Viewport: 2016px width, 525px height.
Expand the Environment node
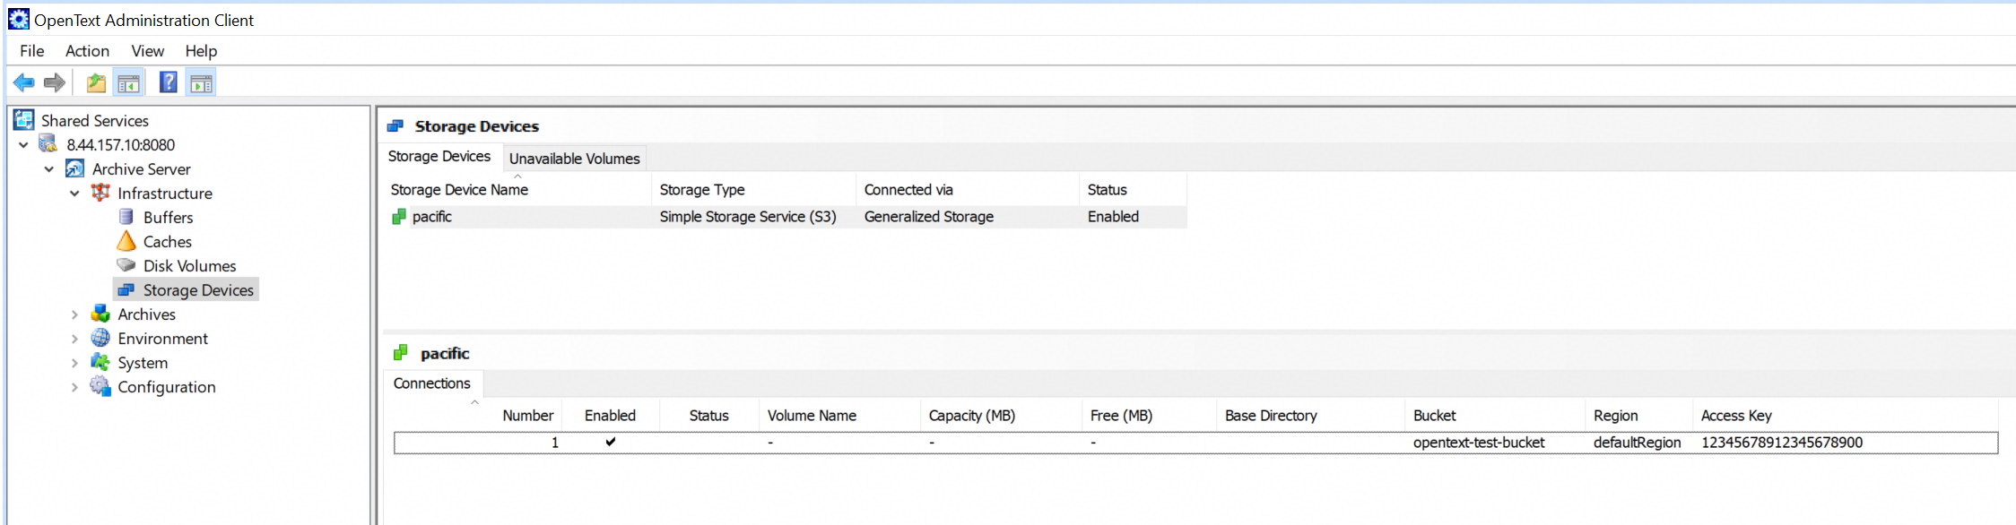point(75,339)
